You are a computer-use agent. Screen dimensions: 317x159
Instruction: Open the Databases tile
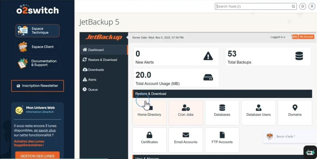222,113
